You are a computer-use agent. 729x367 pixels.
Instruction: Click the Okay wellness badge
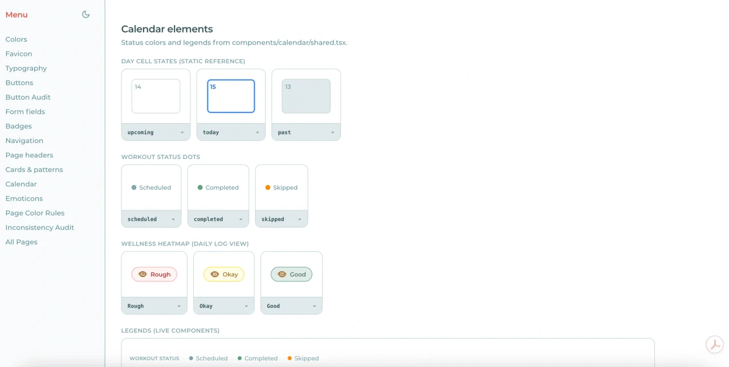pos(224,274)
